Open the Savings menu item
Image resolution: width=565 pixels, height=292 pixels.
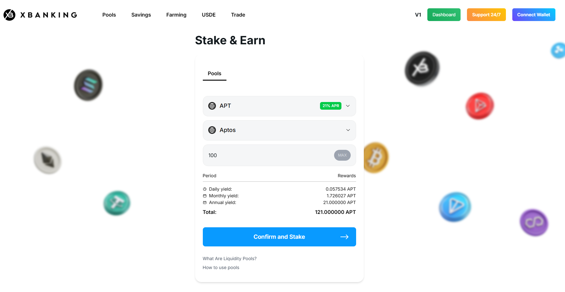click(141, 15)
